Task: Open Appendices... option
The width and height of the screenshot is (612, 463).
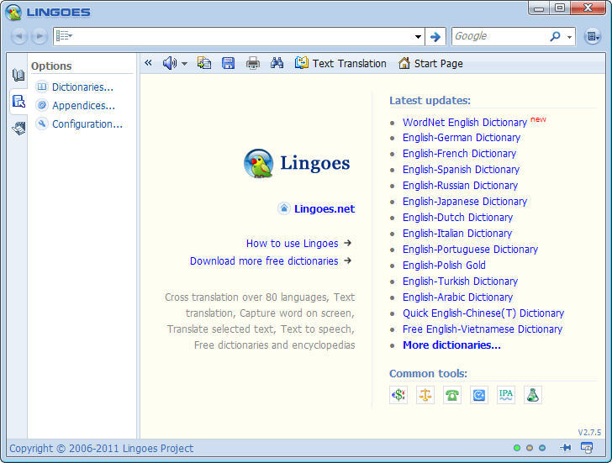Action: [x=83, y=105]
